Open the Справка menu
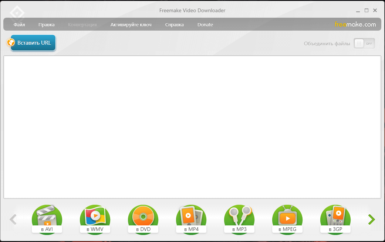The image size is (385, 242). (174, 24)
